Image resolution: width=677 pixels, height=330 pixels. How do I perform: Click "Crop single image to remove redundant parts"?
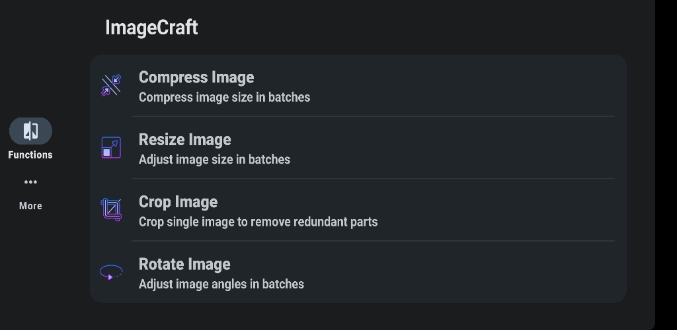tap(259, 222)
